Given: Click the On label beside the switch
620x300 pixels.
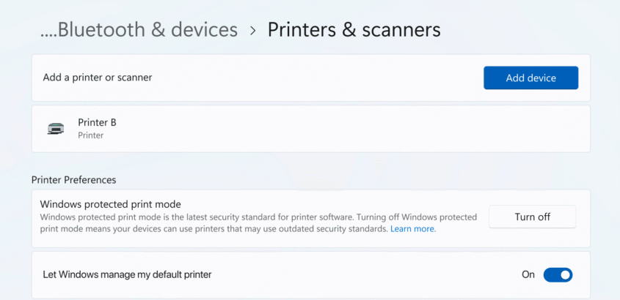Looking at the screenshot, I should (528, 275).
